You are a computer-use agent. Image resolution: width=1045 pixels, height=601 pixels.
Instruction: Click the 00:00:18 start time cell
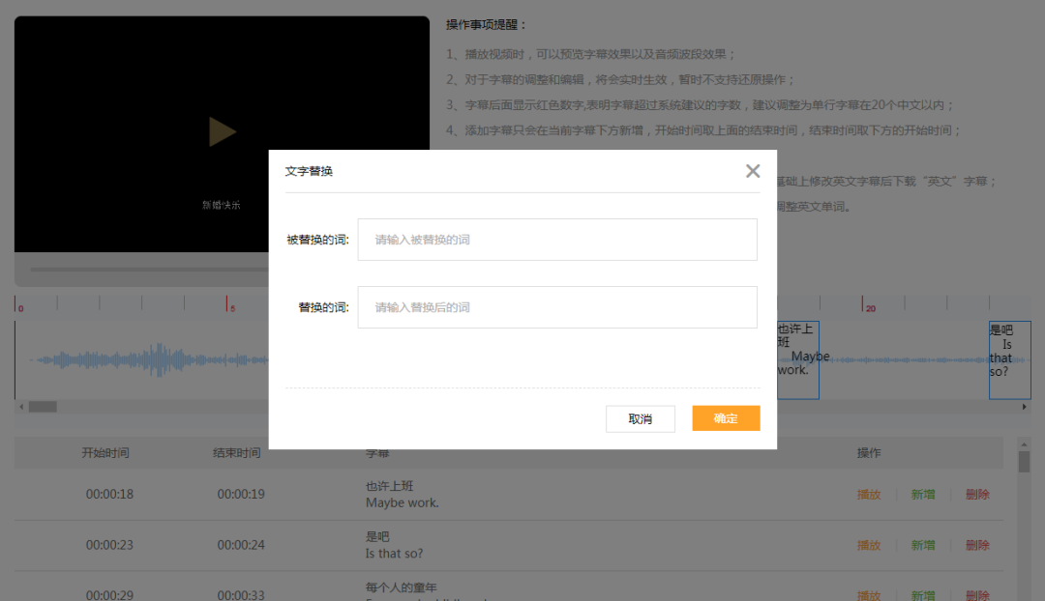pyautogui.click(x=109, y=495)
